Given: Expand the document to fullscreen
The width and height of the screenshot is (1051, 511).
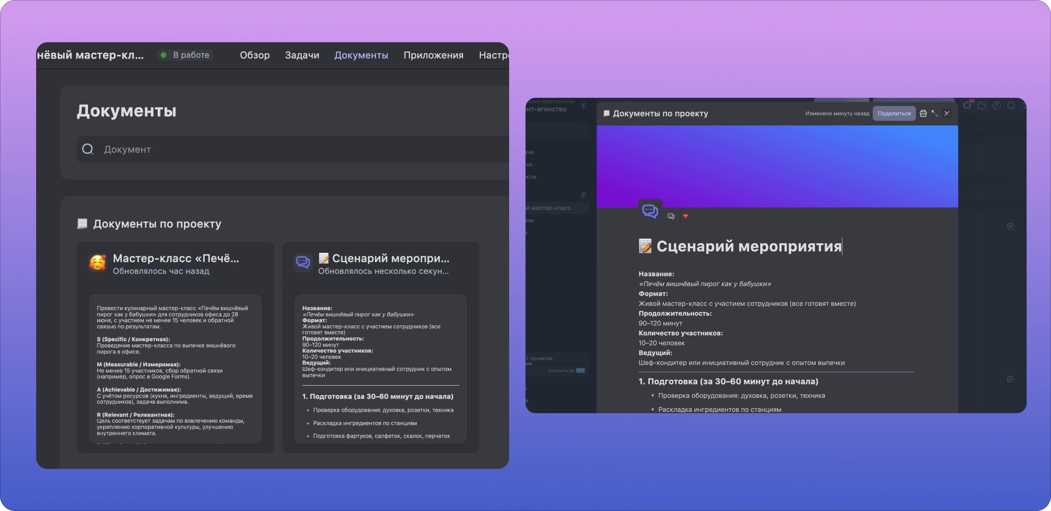Looking at the screenshot, I should 935,113.
